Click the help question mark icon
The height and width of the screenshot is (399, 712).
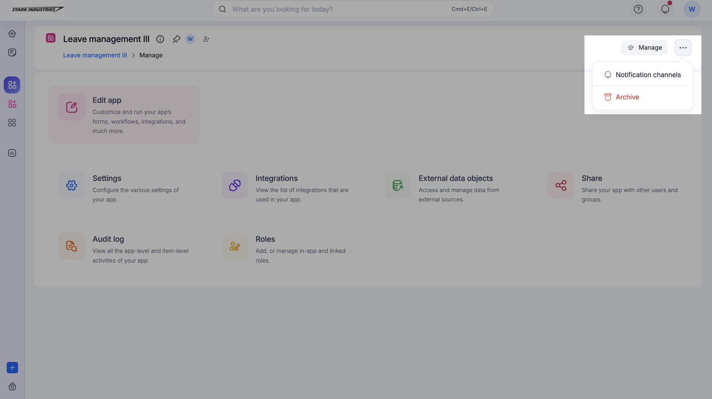(x=638, y=9)
